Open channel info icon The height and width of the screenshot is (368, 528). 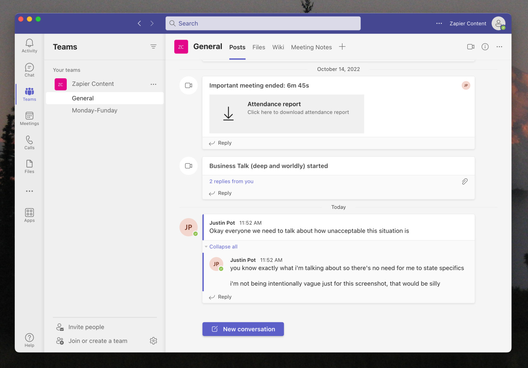coord(485,47)
